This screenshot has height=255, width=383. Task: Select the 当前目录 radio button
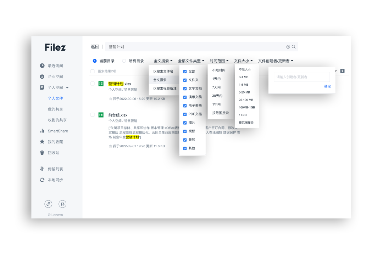(95, 61)
